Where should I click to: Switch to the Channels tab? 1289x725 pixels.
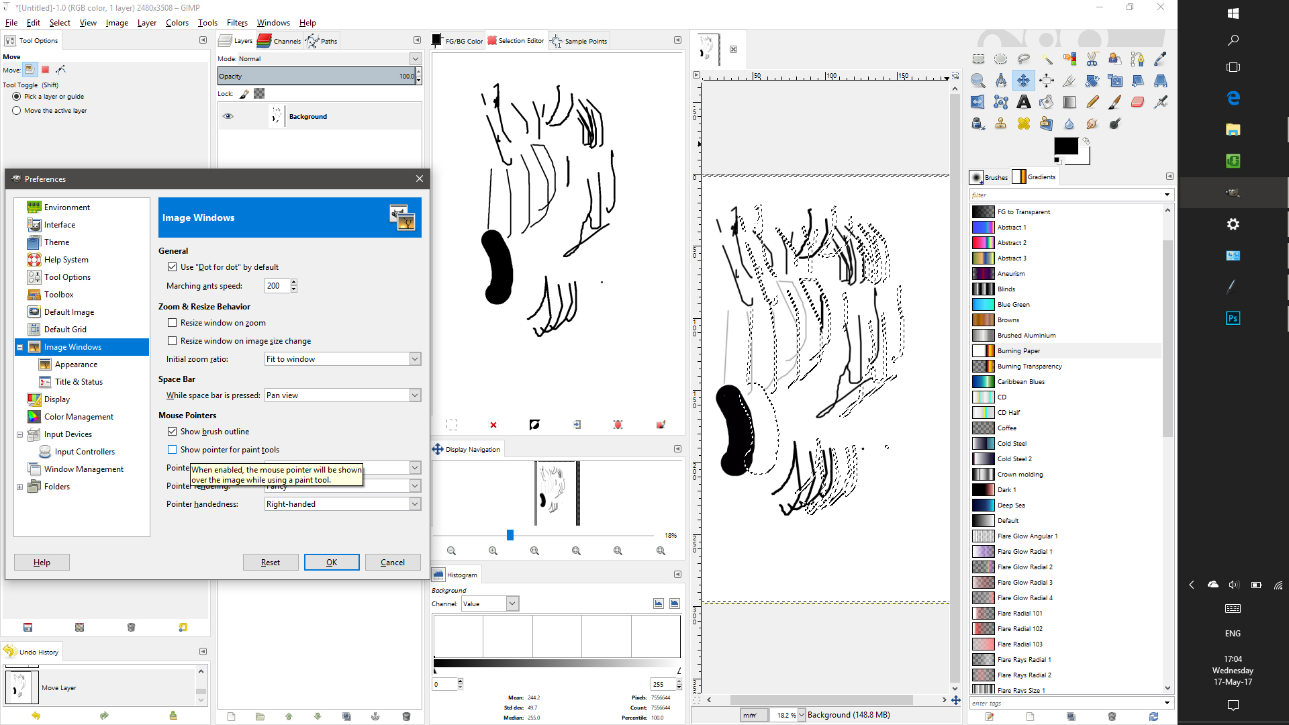[279, 41]
